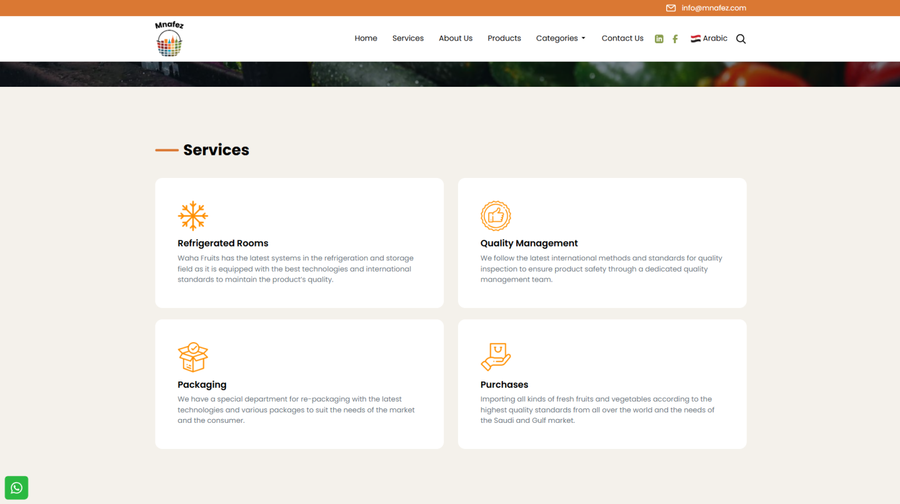Click the thumbs-up Quality Management badge icon

496,216
